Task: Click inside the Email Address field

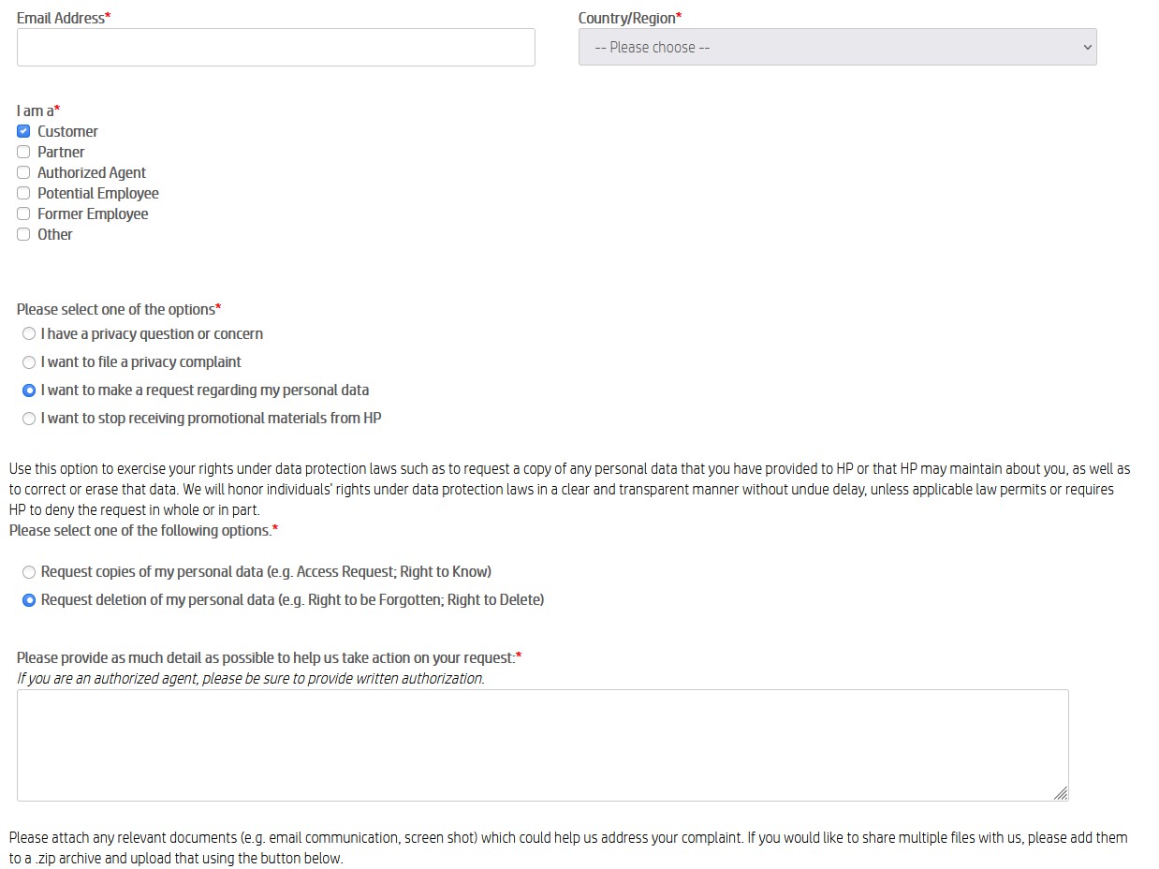Action: 275,47
